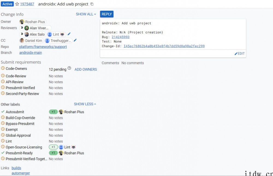Edit the CC list with the pencil icon
This screenshot has width=273, height=176.
tap(75, 40)
